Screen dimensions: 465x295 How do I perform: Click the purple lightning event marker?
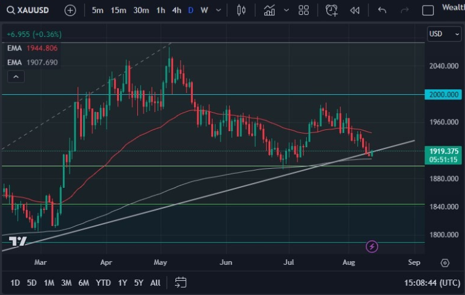pos(372,246)
